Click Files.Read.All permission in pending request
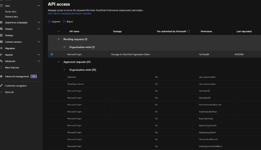 pyautogui.click(x=204, y=54)
